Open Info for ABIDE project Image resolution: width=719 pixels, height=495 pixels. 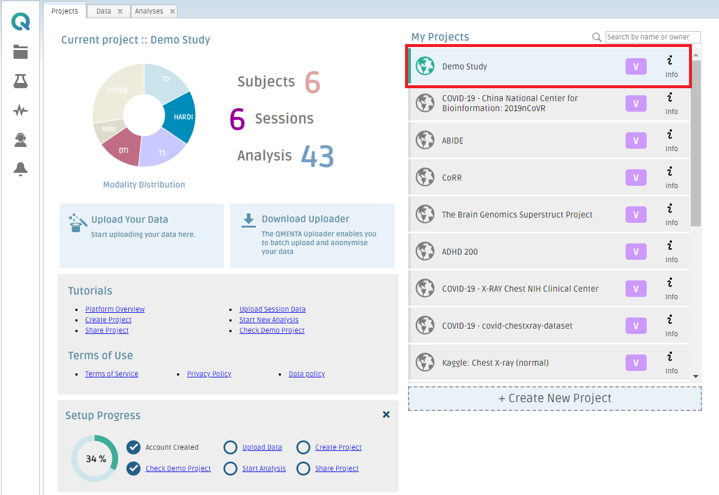point(671,141)
